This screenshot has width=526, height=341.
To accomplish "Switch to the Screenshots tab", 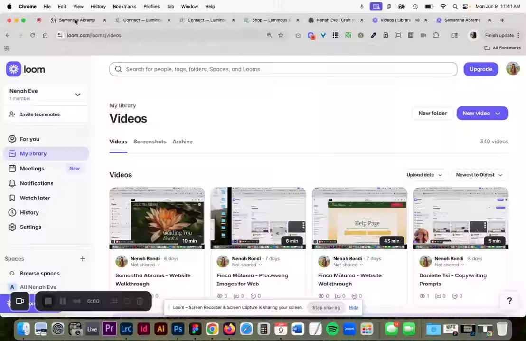I will (x=150, y=142).
